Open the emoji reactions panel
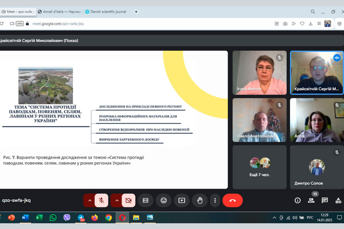The image size is (344, 229). tap(164, 200)
